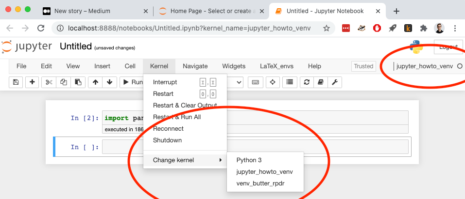465x199 pixels.
Task: Open the Navigate menu
Action: coord(195,66)
